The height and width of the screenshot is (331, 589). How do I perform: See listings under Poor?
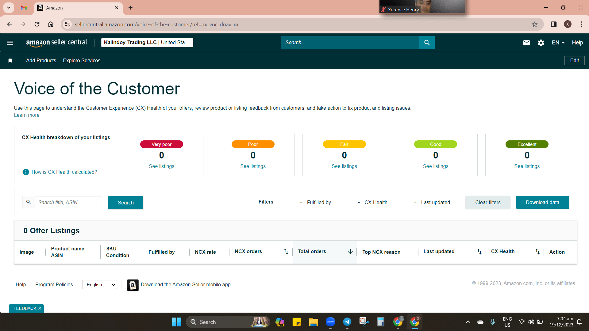[253, 166]
